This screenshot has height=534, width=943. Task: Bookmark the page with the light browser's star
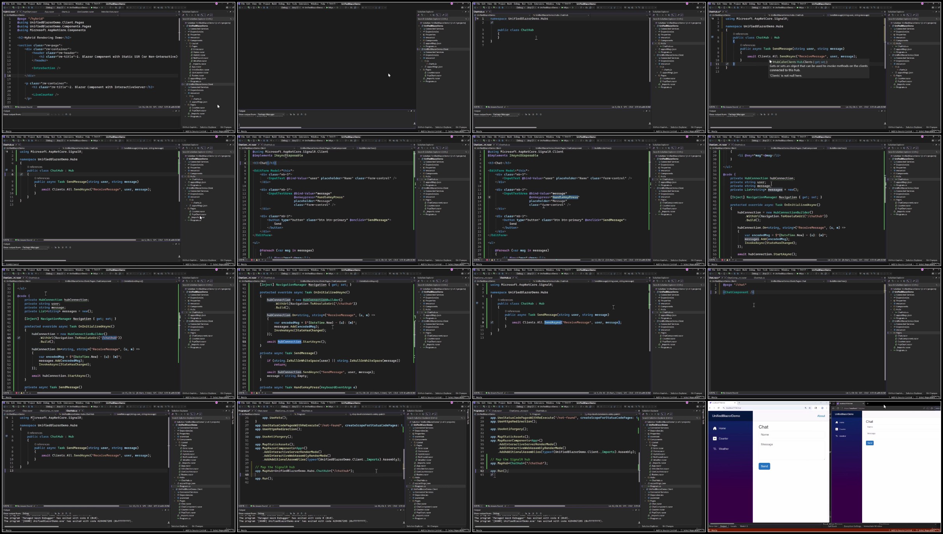pos(810,408)
